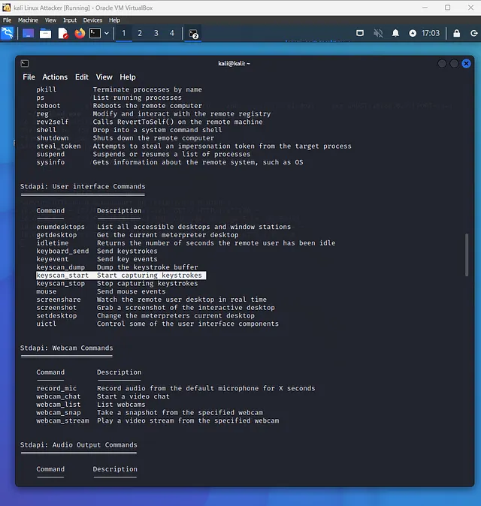Viewport: 481px width, 506px height.
Task: Open the file manager panel icon
Action: (x=45, y=33)
